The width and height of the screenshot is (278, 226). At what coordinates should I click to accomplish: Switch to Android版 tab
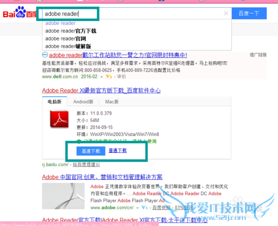click(x=83, y=102)
